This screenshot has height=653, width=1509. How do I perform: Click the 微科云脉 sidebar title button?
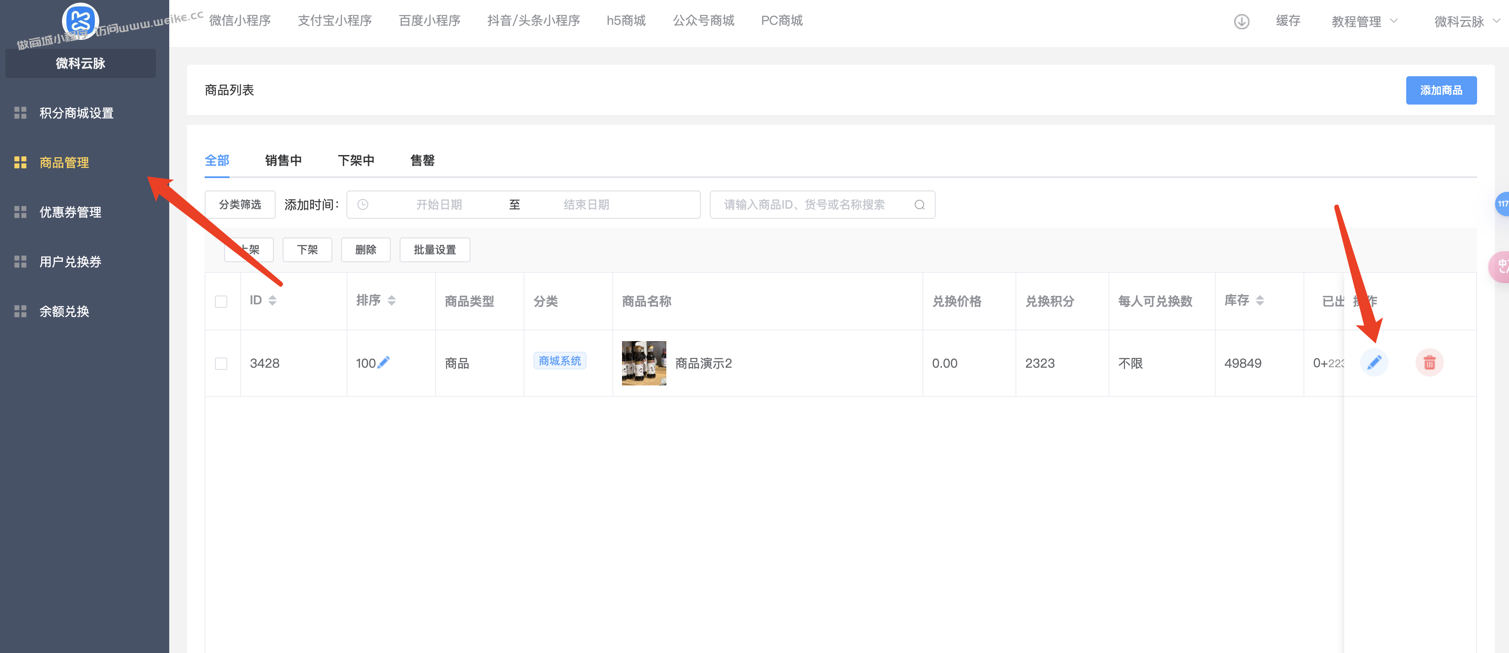click(x=80, y=63)
